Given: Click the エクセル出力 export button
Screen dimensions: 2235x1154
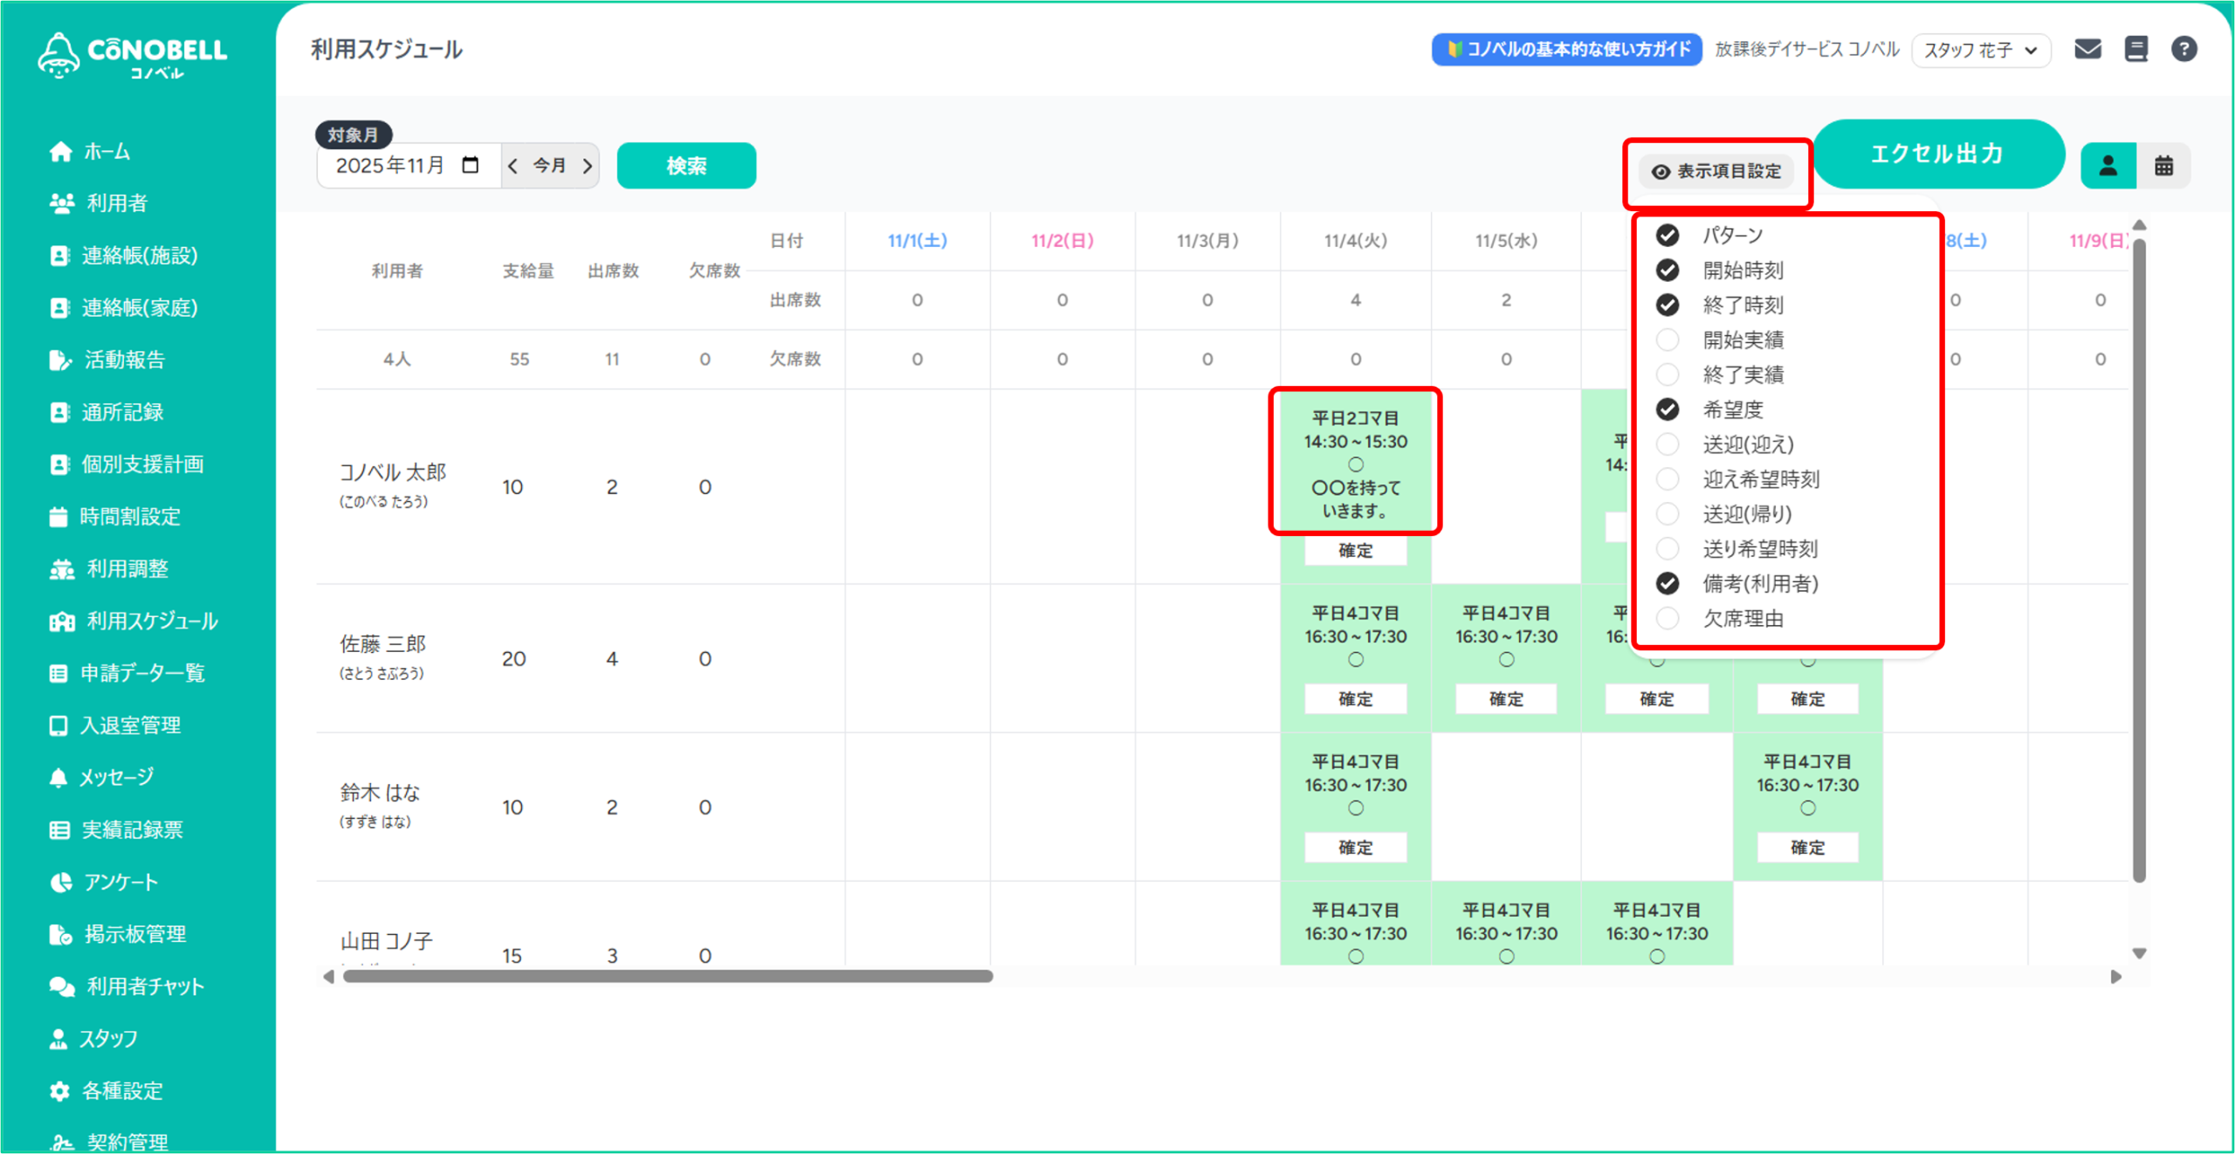Looking at the screenshot, I should (x=1937, y=155).
